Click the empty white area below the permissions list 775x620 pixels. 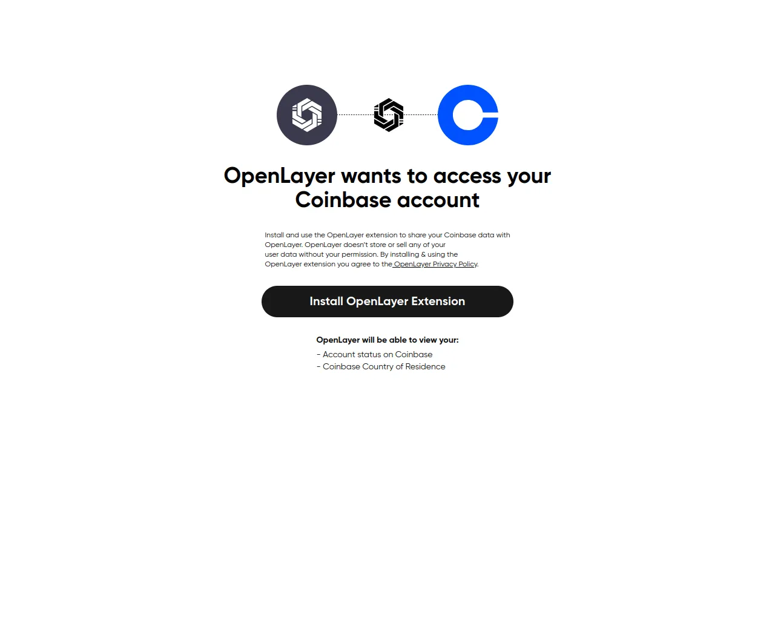pos(387,484)
